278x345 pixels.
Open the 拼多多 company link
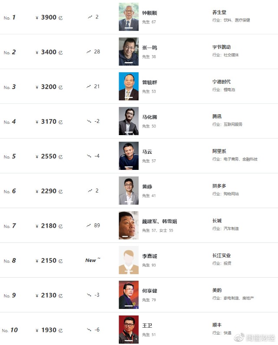click(219, 186)
